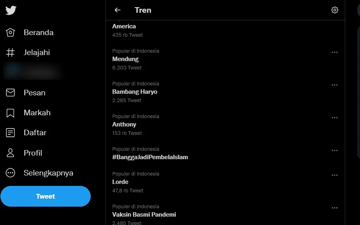Select the America trend entry
Image resolution: width=360 pixels, height=225 pixels.
[x=124, y=26]
